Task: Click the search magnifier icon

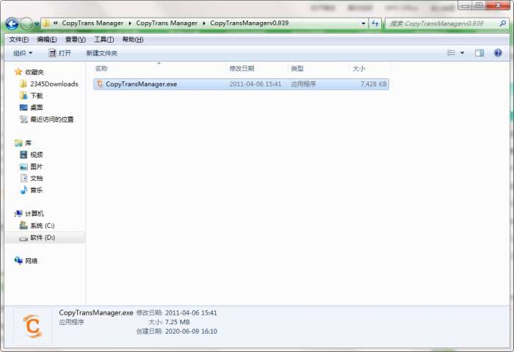Action: (502, 23)
